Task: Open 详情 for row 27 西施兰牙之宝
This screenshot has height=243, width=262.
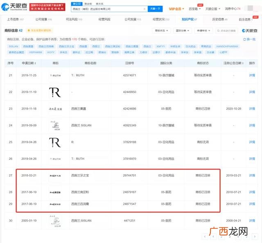Action: click(252, 175)
